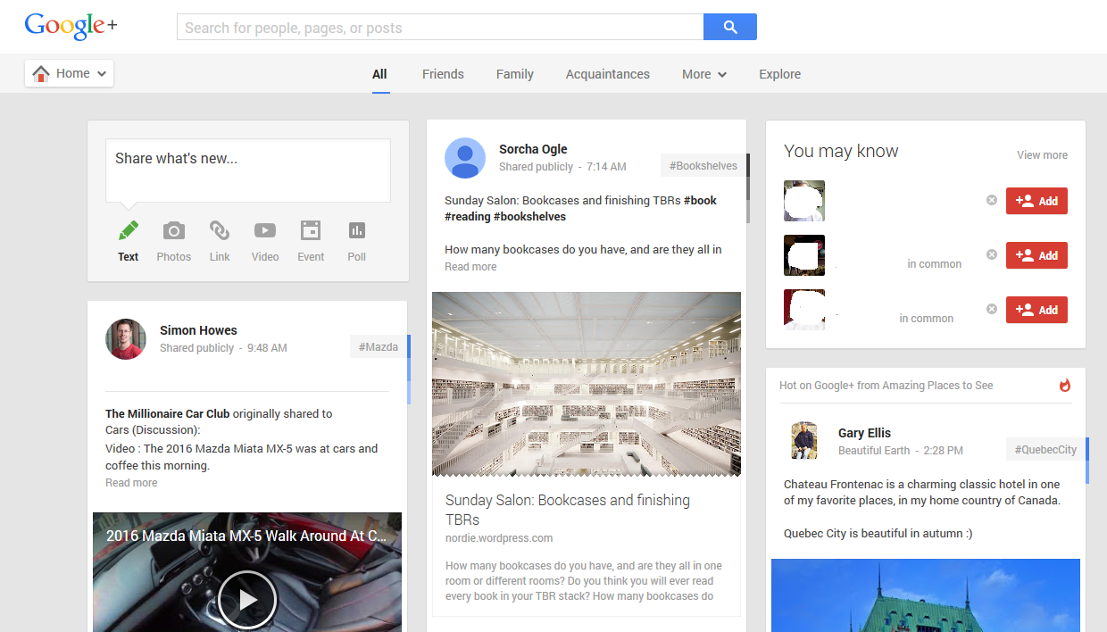Click the Share what's new text box
The height and width of the screenshot is (632, 1107).
pyautogui.click(x=247, y=170)
